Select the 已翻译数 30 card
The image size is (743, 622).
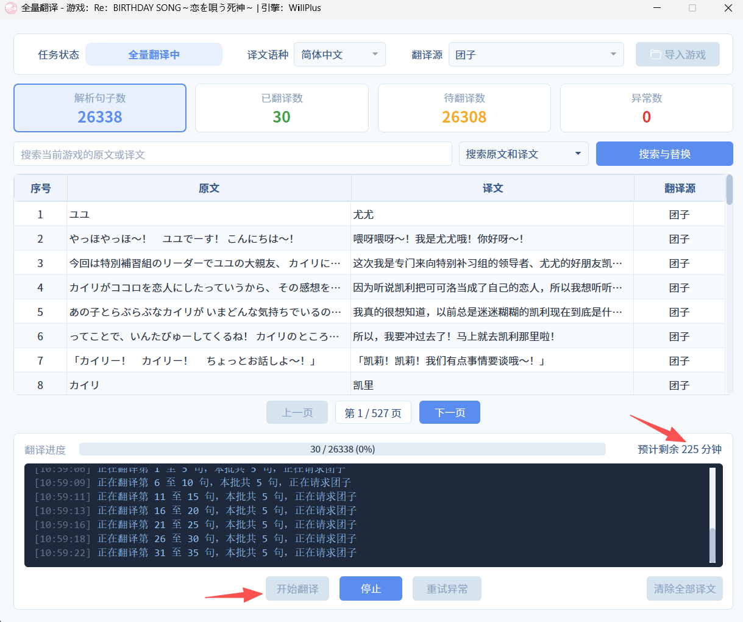click(282, 108)
